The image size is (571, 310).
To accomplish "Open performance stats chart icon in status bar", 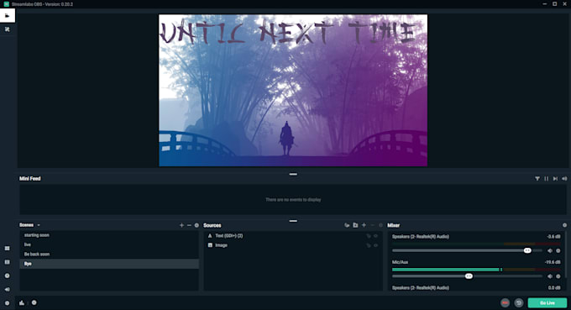I will pyautogui.click(x=22, y=302).
